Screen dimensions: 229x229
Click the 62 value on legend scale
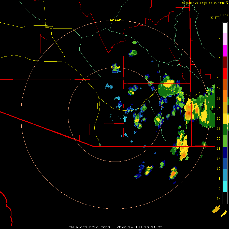219,38
